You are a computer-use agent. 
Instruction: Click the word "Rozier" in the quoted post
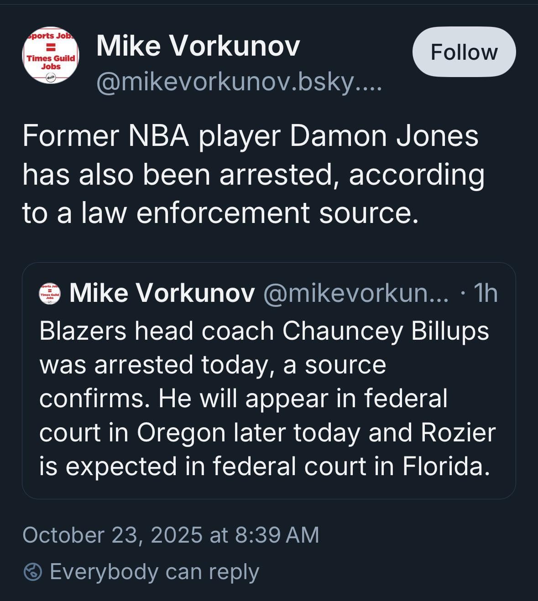coord(458,433)
